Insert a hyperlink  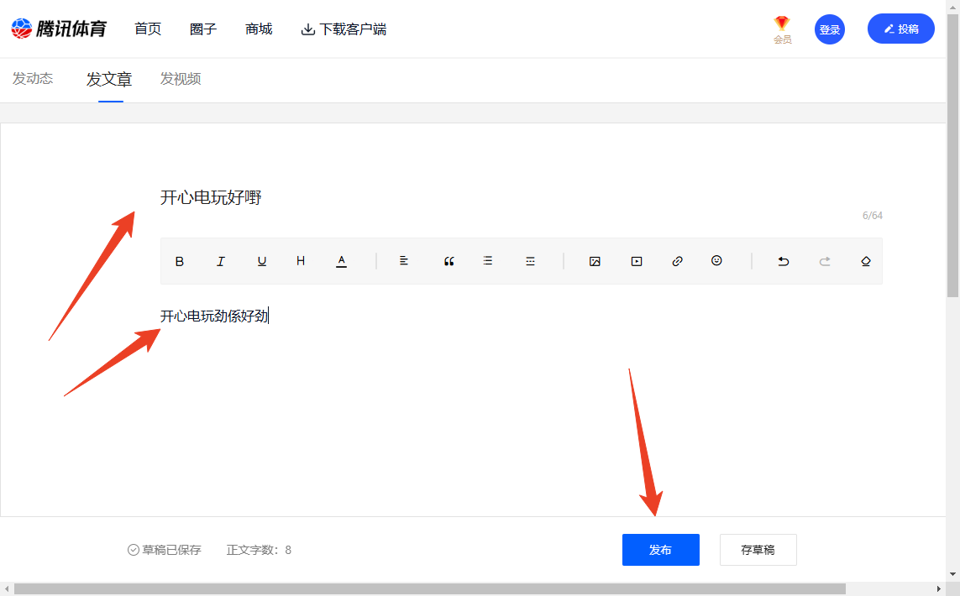(x=677, y=261)
